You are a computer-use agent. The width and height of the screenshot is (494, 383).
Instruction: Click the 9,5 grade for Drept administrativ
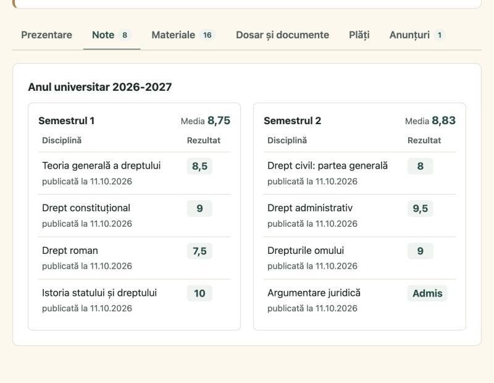point(421,208)
